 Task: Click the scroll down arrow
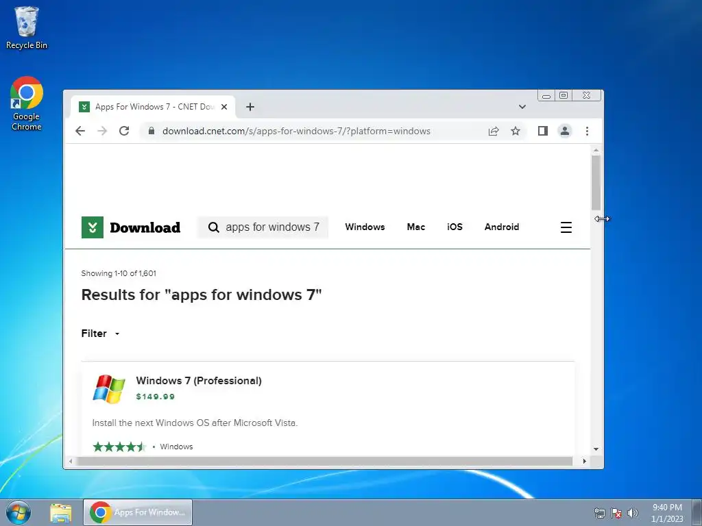click(x=596, y=449)
